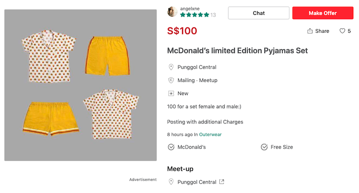Click the McDonald's limited Edition Pyjamas title
Viewport: 359px width, 193px height.
point(237,51)
